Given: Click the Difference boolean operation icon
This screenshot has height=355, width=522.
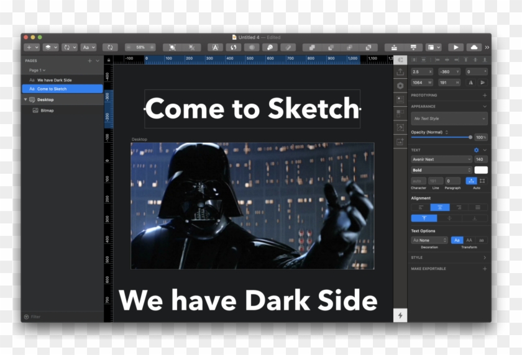Looking at the screenshot, I should pyautogui.click(x=369, y=48).
